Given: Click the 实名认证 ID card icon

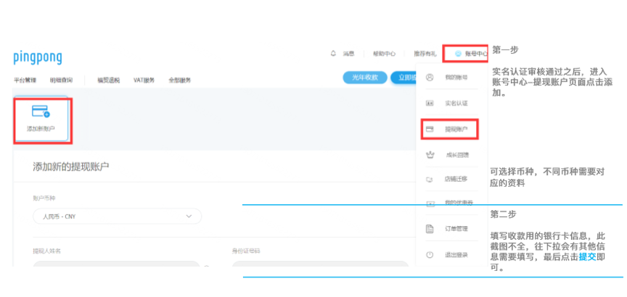Looking at the screenshot, I should tap(430, 104).
